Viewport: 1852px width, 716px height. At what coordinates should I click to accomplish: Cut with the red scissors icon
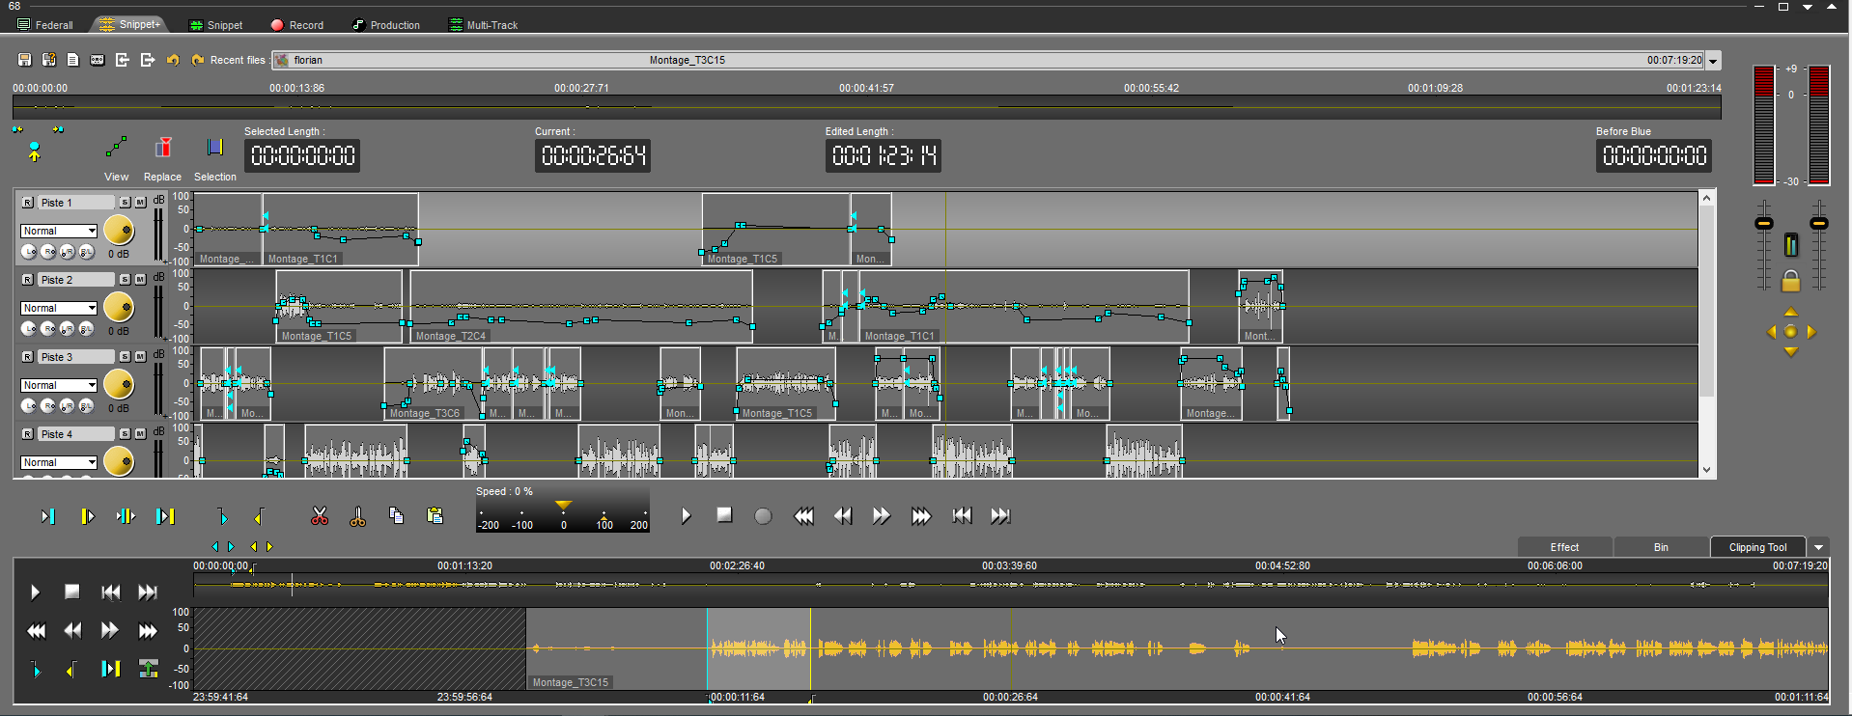[320, 516]
